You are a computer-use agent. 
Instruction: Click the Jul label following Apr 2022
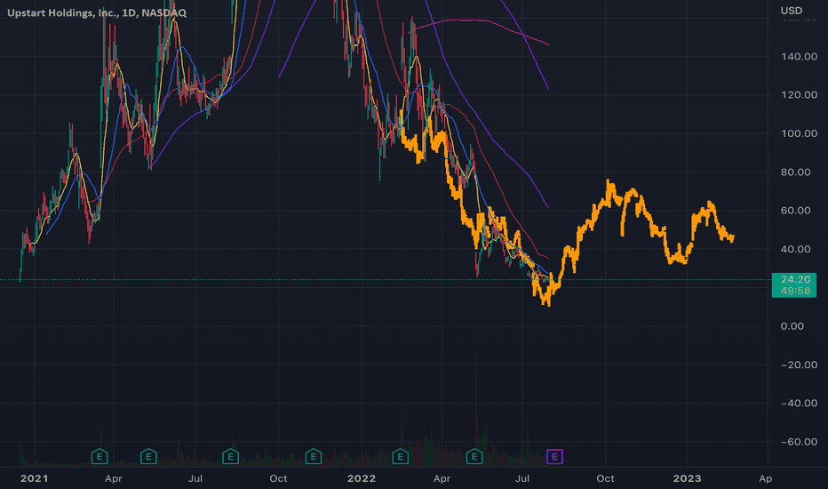pos(522,478)
